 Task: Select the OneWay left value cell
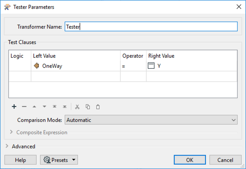pos(76,66)
